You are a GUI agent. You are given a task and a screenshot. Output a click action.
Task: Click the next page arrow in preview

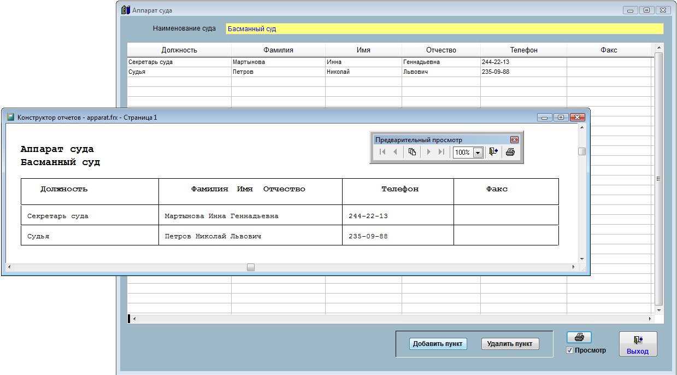click(x=429, y=153)
